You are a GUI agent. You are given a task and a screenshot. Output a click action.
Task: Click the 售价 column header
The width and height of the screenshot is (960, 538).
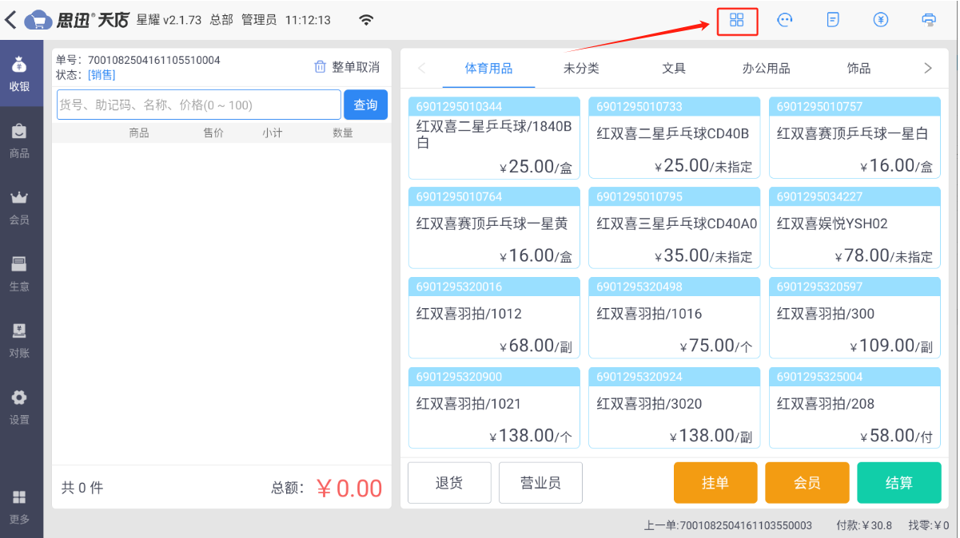213,133
